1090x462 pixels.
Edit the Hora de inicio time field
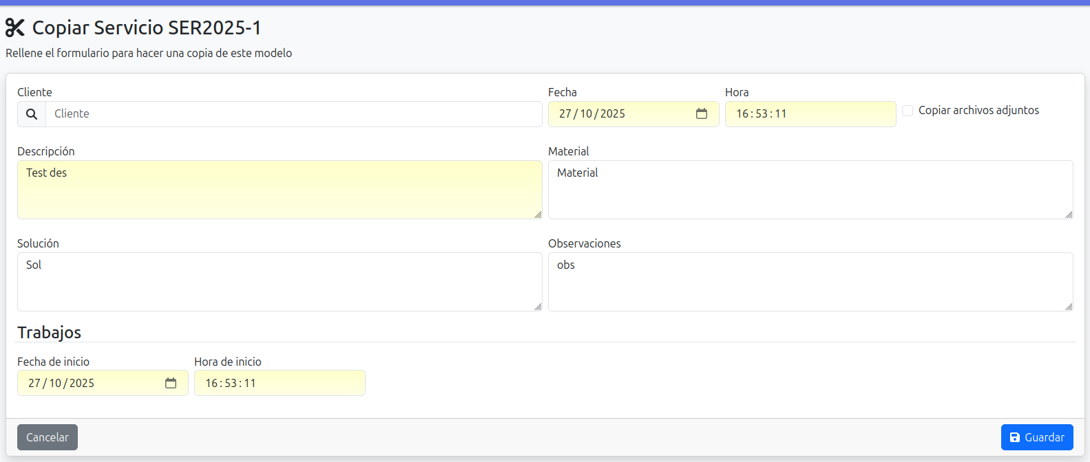279,384
